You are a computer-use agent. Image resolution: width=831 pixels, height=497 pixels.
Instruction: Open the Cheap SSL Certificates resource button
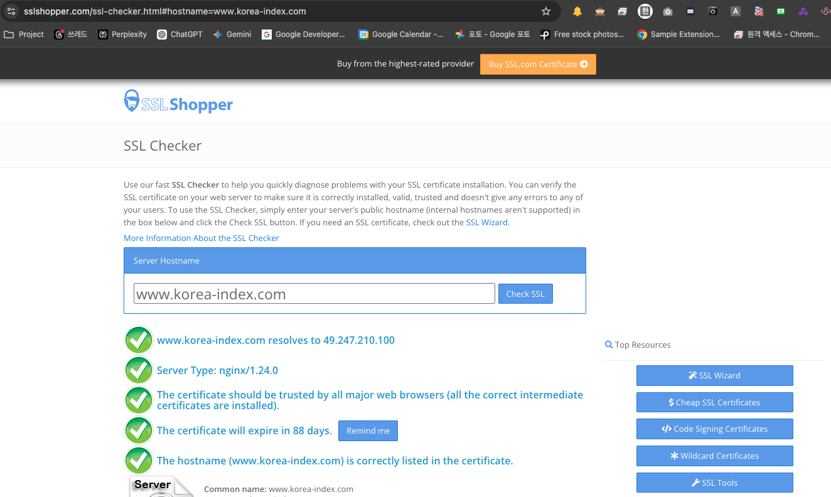(714, 402)
